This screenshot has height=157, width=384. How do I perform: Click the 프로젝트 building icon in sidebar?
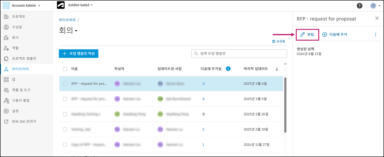(x=6, y=16)
